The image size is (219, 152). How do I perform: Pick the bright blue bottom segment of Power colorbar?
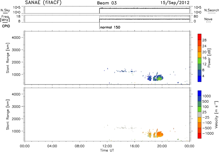point(200,79)
